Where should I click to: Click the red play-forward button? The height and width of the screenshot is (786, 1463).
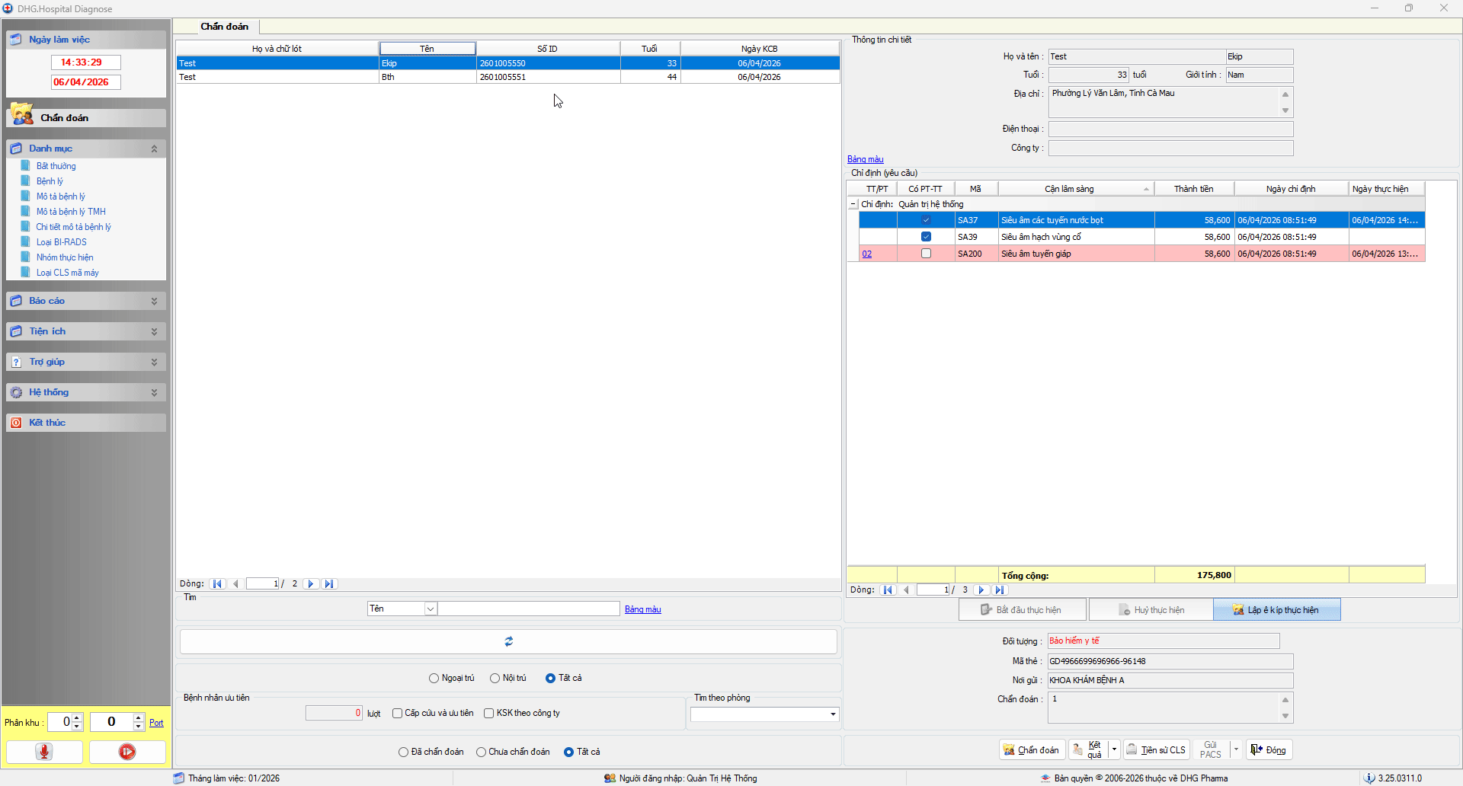(127, 752)
